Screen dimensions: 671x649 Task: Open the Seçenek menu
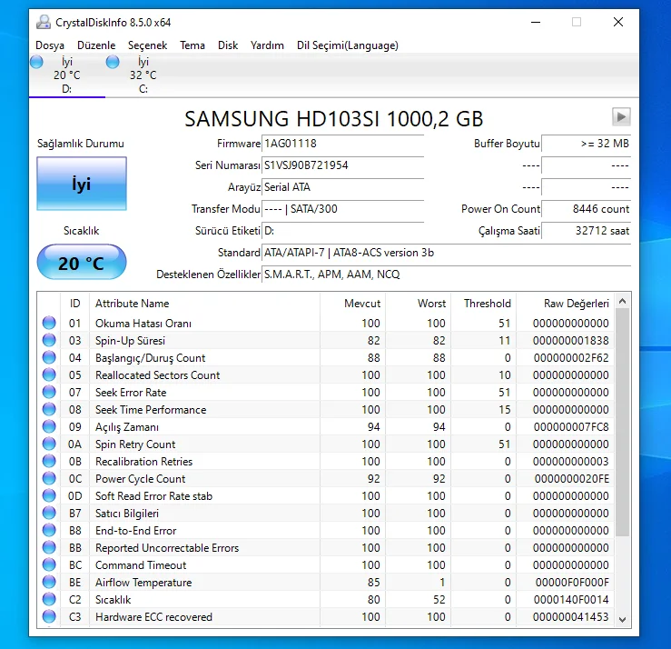click(147, 45)
